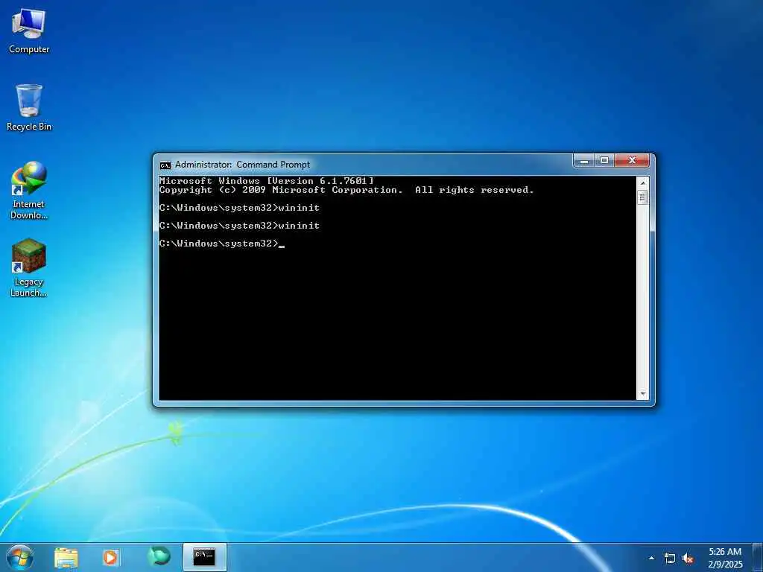Show hidden system tray icons arrow
763x572 pixels.
pos(651,558)
